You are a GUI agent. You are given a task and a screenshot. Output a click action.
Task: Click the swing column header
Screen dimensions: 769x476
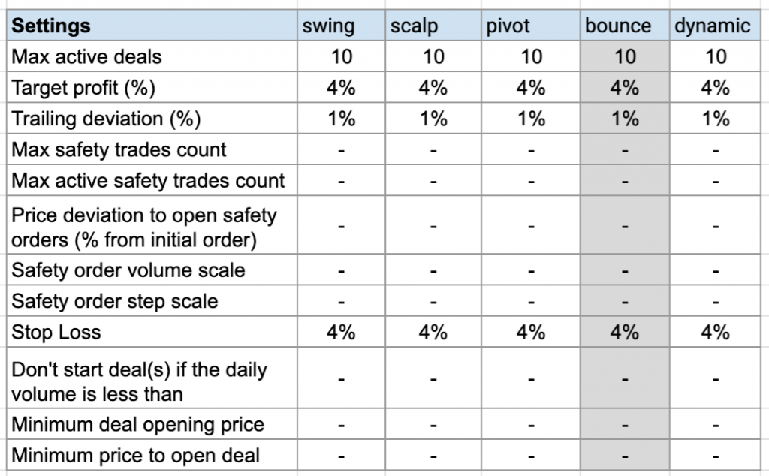pos(328,26)
